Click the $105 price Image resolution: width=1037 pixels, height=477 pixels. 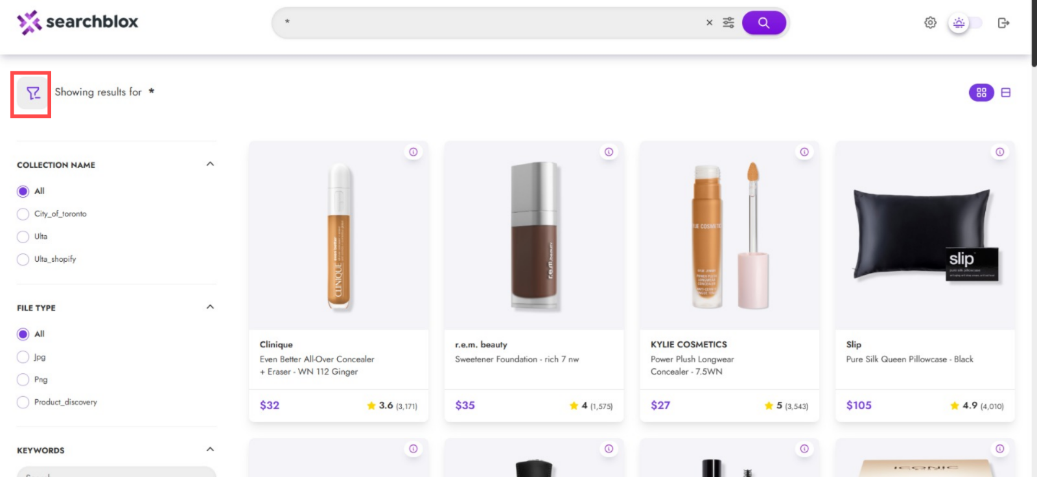pyautogui.click(x=859, y=405)
